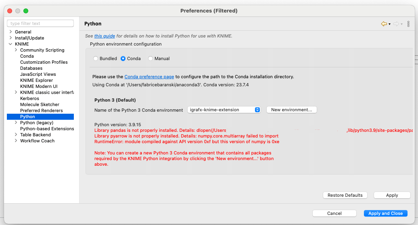Open the Databases preference page
The width and height of the screenshot is (418, 225).
(31, 68)
